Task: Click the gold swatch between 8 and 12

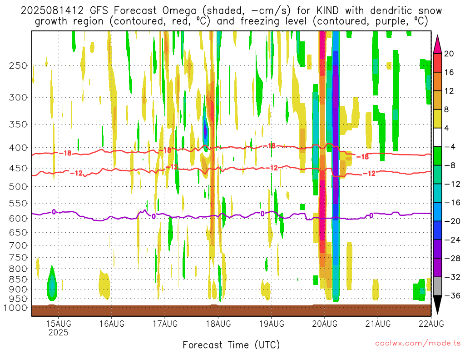Action: tap(437, 100)
